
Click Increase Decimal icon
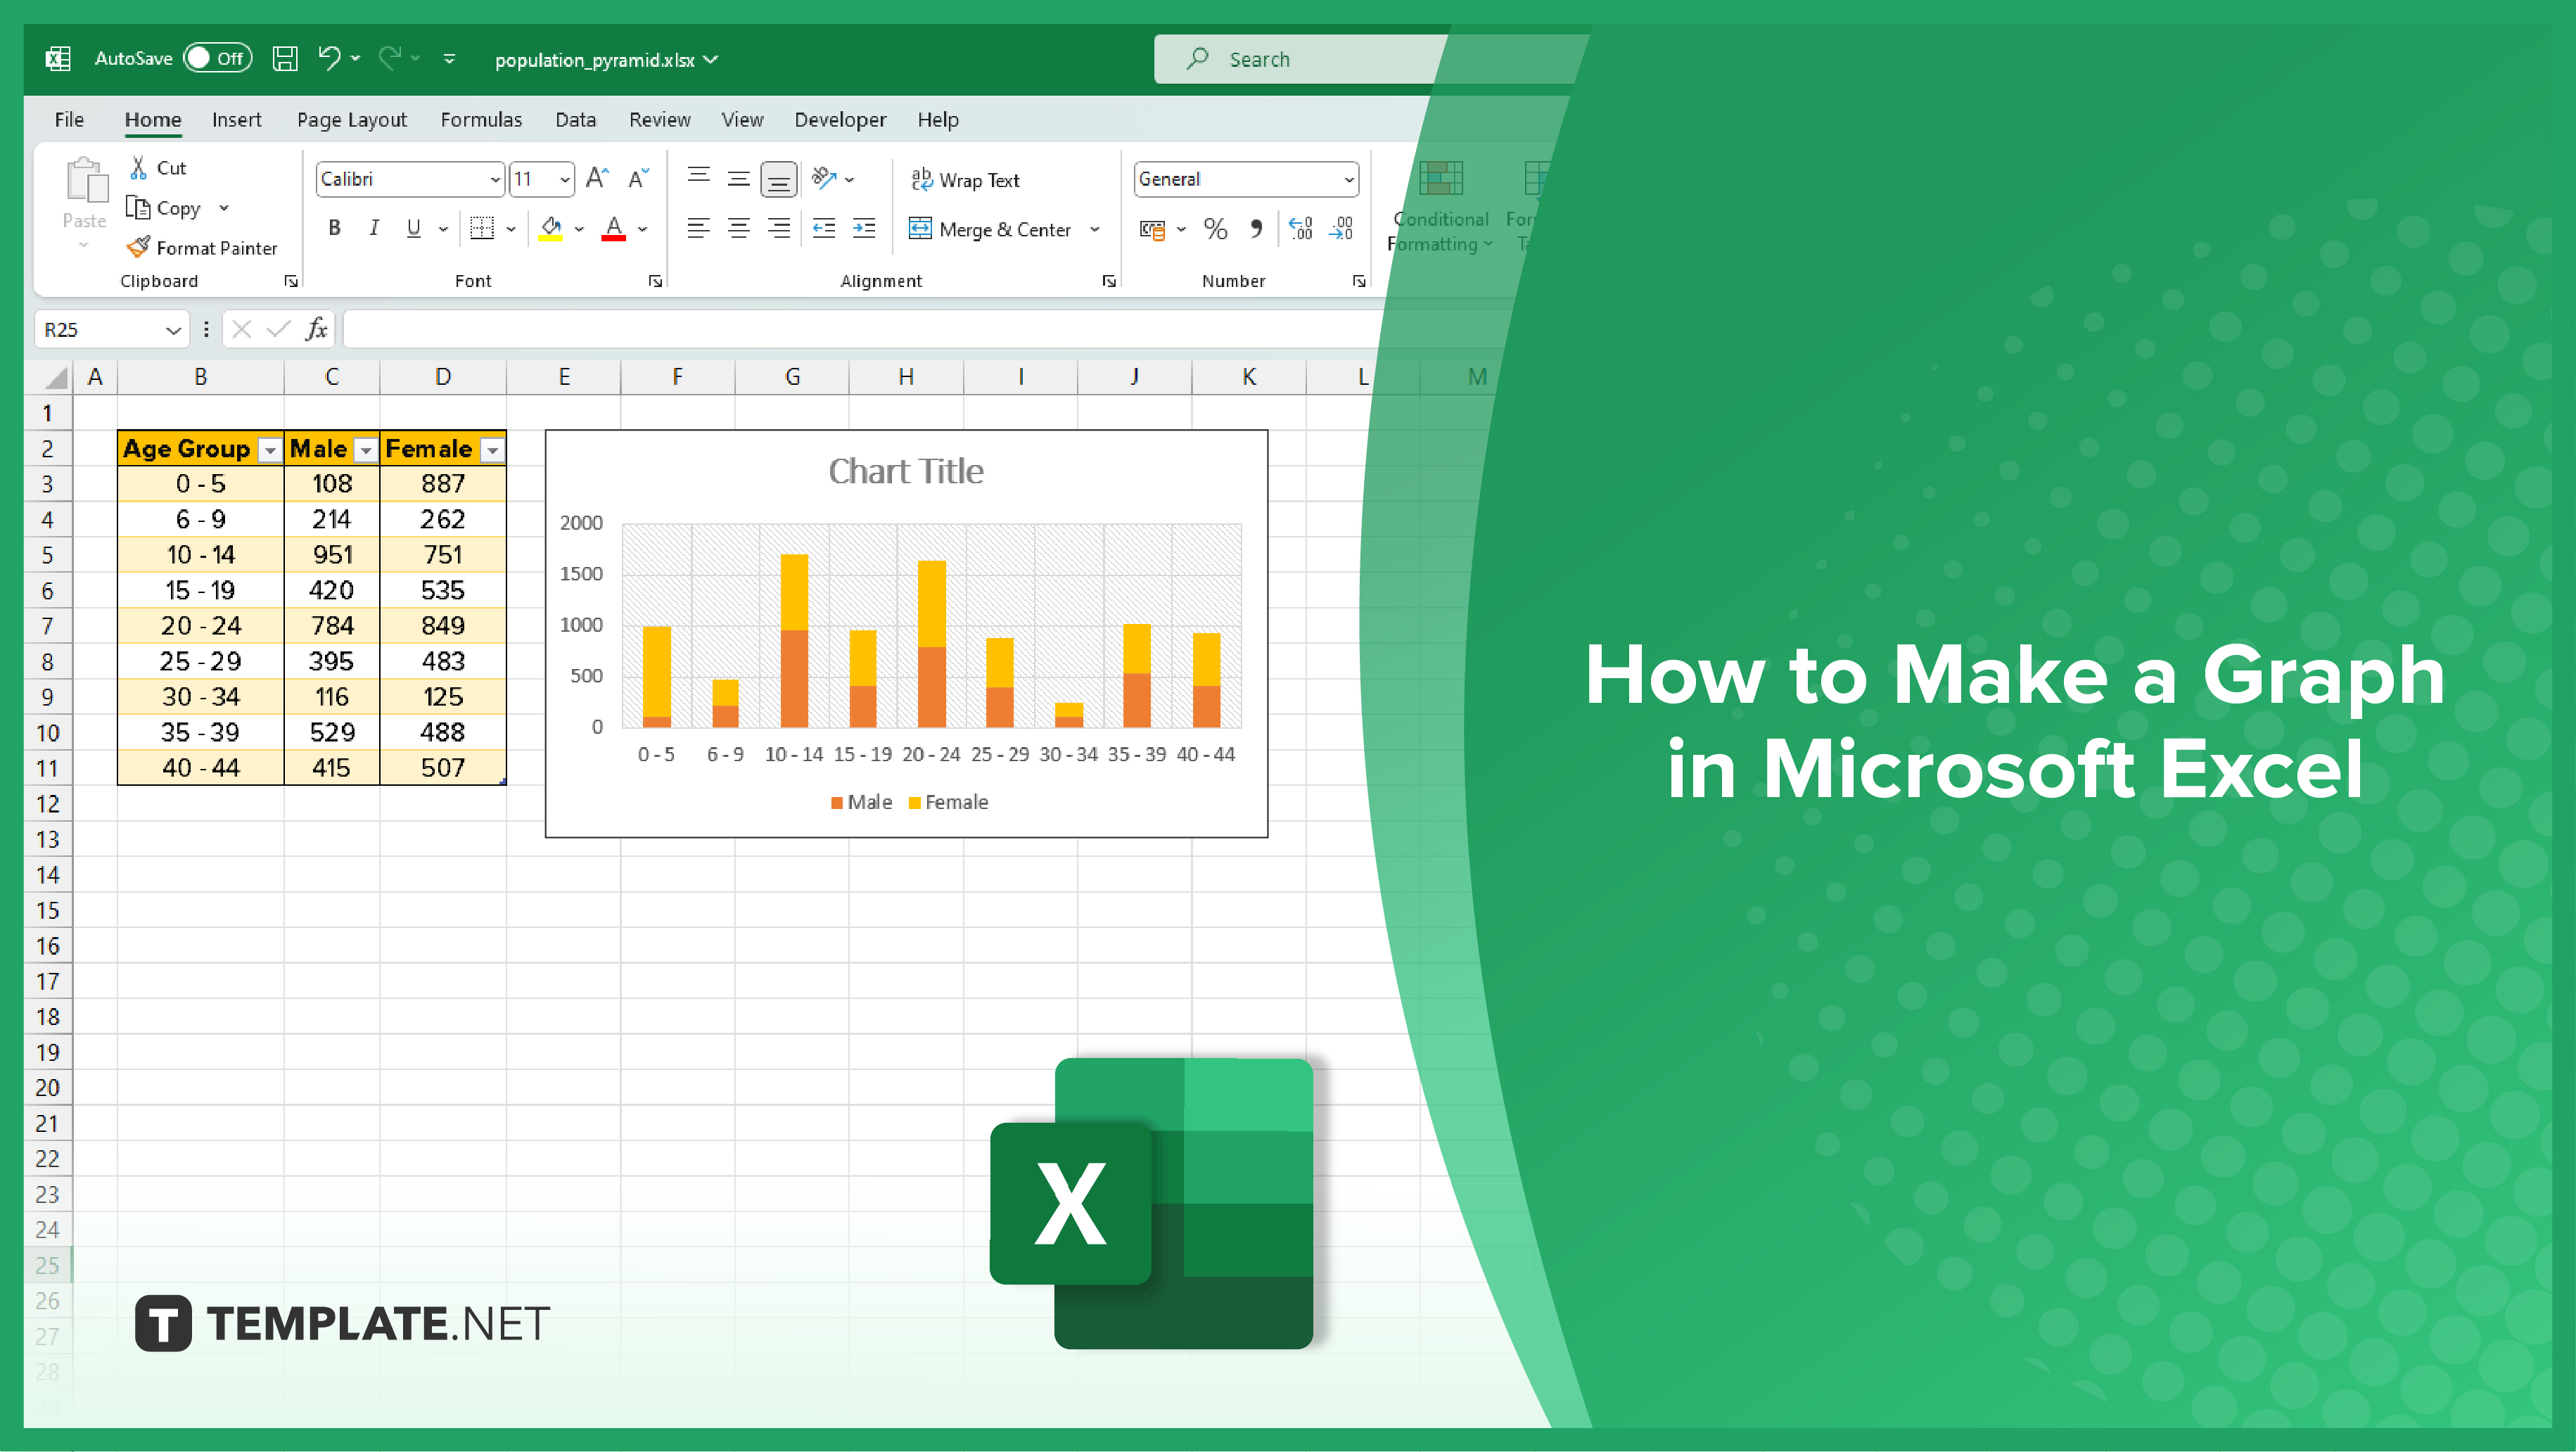click(1301, 229)
